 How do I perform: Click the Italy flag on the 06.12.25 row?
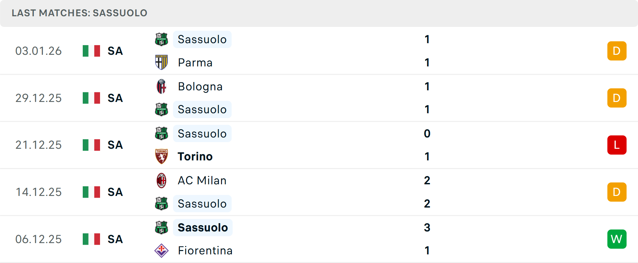[91, 239]
